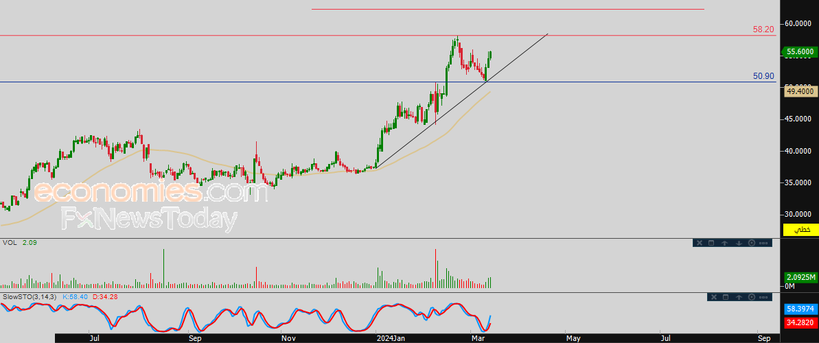
Task: Select the upper red horizontal target line
Action: (508, 9)
